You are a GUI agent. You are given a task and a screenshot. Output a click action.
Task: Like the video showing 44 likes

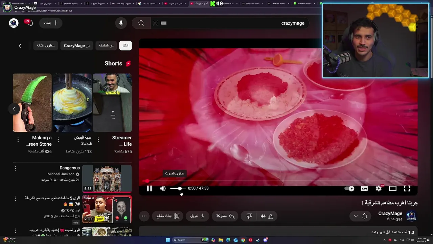(267, 216)
